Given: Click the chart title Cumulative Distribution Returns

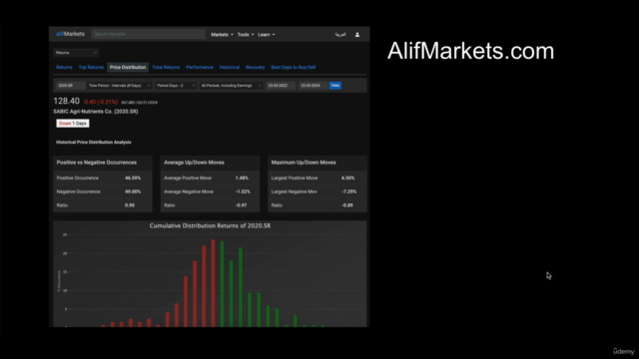Looking at the screenshot, I should point(210,226).
